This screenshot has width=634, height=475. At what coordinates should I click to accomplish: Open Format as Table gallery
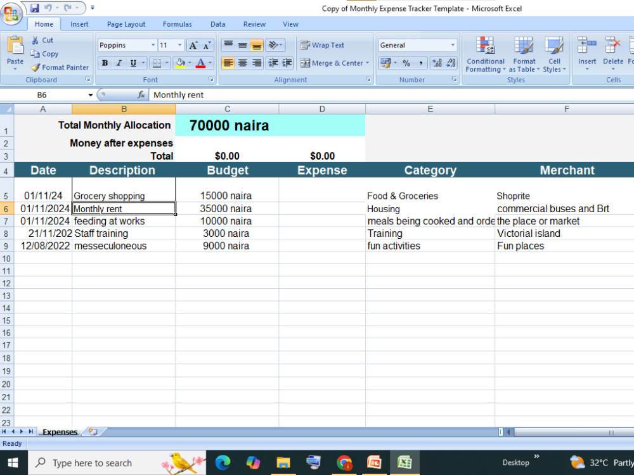coord(524,54)
